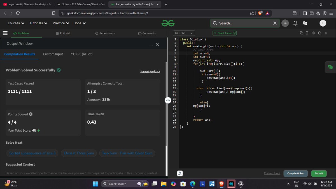Click the Brave Rewards triangle icon
Image resolution: width=336 pixels, height=189 pixels.
[267, 13]
